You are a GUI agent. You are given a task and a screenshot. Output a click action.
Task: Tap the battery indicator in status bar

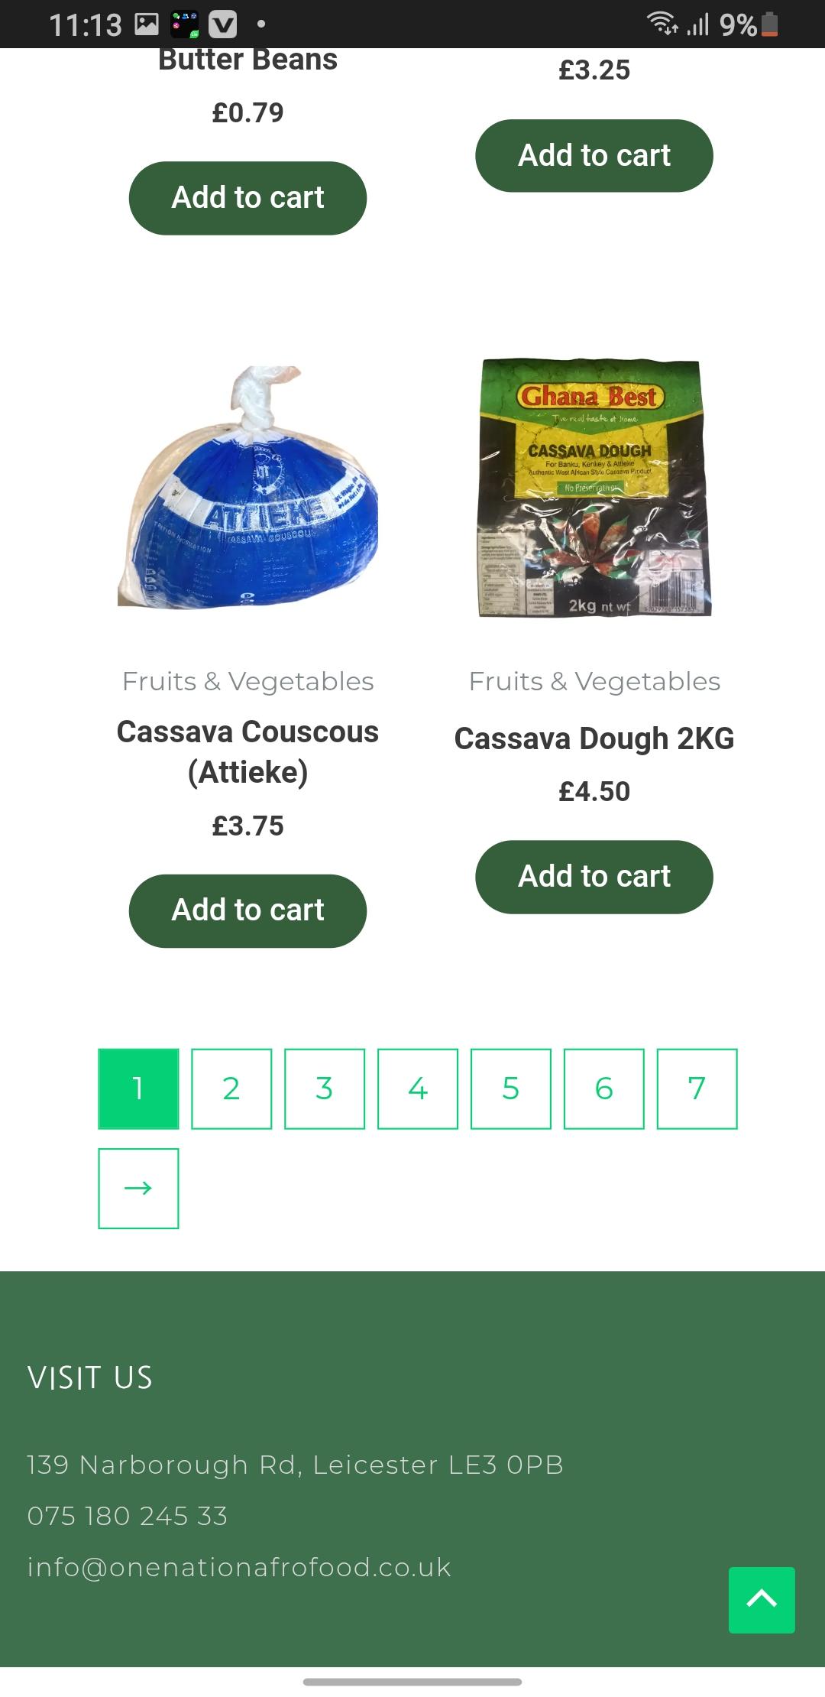771,25
